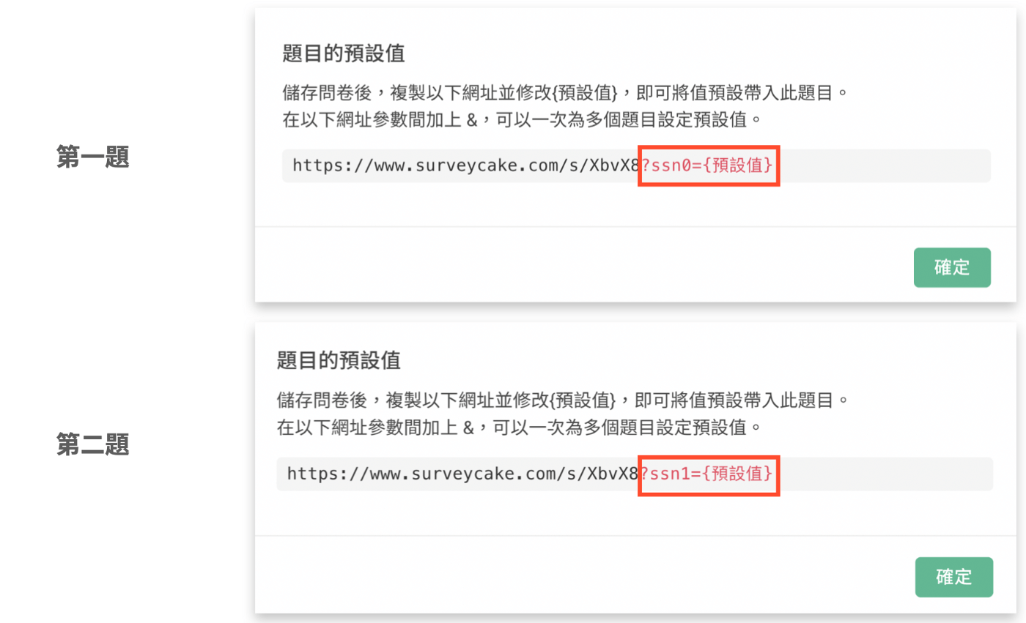Image resolution: width=1026 pixels, height=623 pixels.
Task: Select the highlighted ?ssn0={預設值} parameter
Action: [x=708, y=166]
